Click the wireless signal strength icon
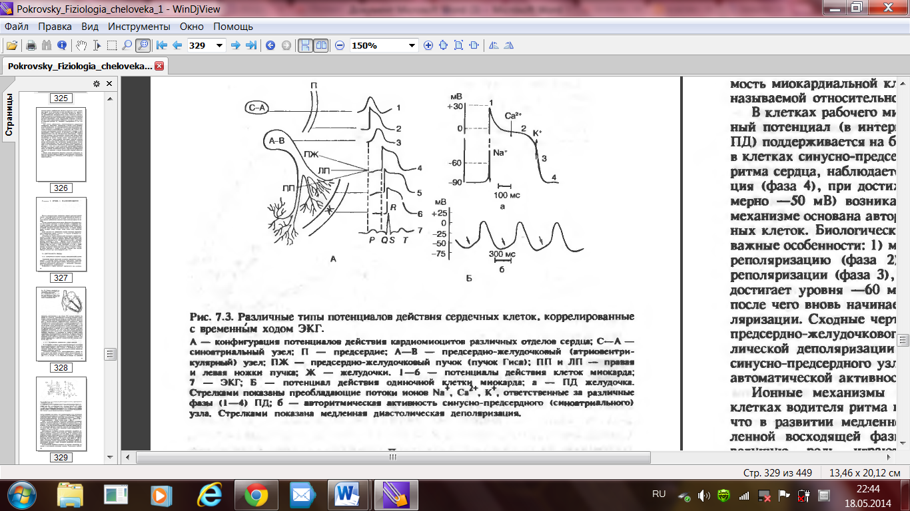Screen dimensions: 910x511 (744, 496)
